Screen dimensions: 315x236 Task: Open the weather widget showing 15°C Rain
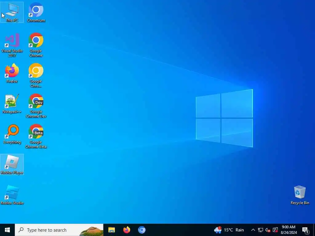tap(229, 230)
